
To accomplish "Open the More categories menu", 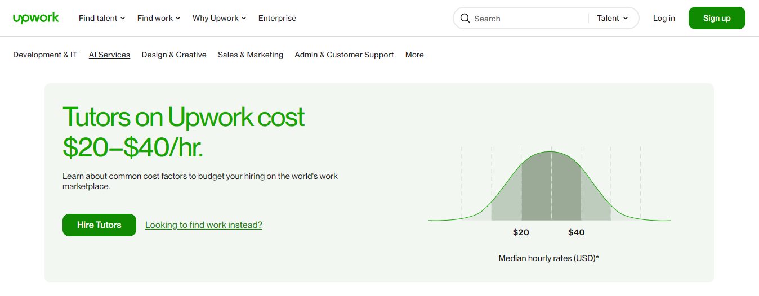I will coord(414,55).
